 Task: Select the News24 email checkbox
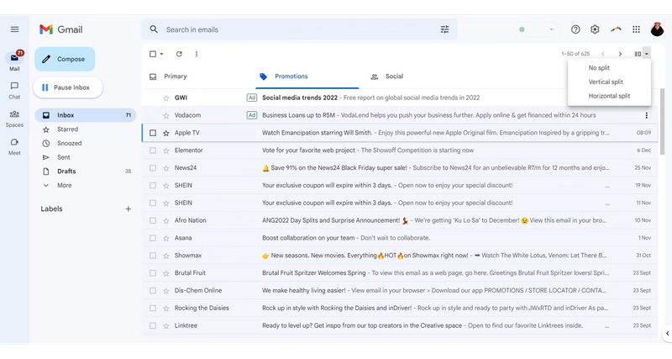[153, 168]
